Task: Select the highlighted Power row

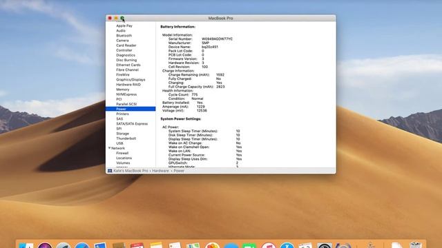Action: click(131, 109)
